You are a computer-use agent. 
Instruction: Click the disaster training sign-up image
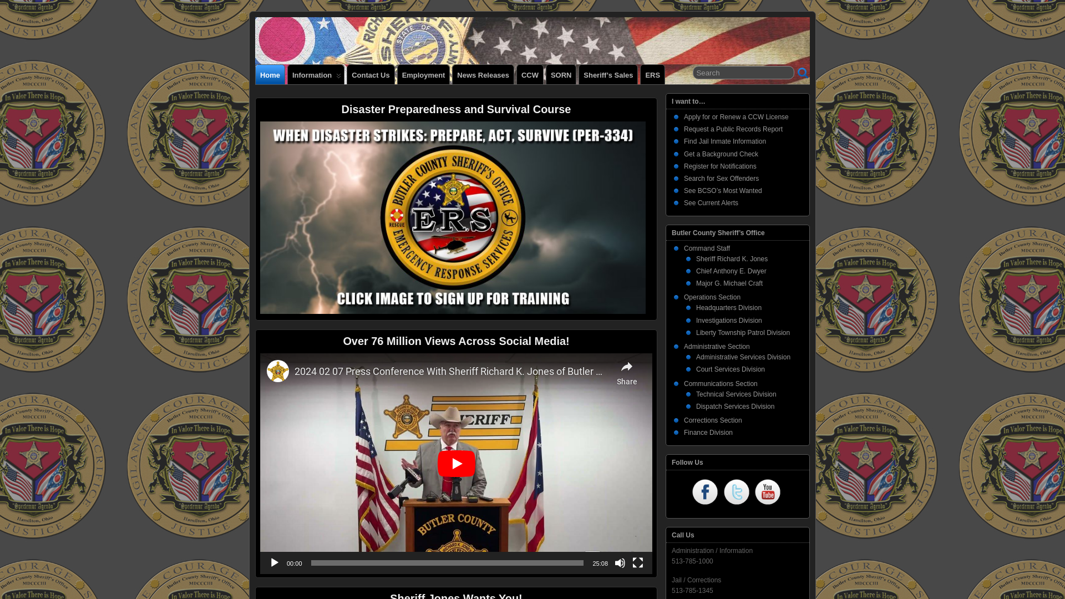[453, 217]
